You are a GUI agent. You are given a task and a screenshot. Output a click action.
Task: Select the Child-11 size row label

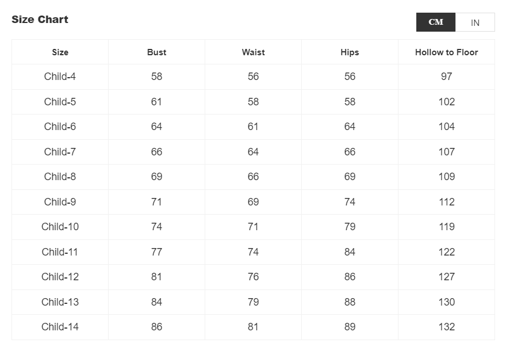tap(60, 252)
